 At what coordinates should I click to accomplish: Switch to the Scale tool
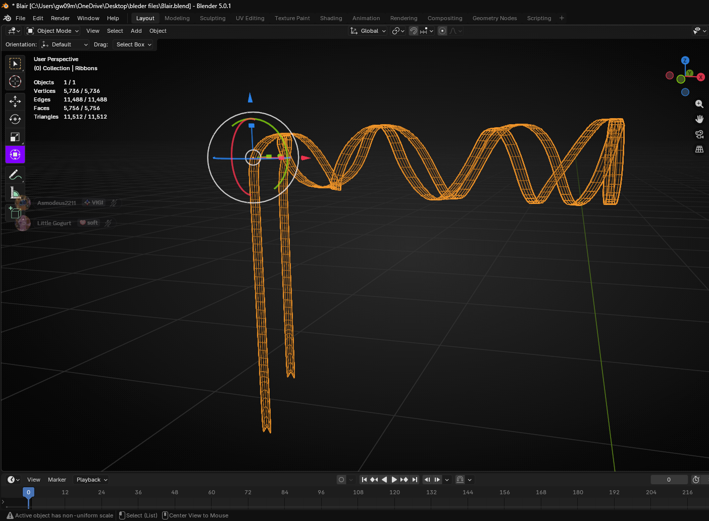click(15, 137)
